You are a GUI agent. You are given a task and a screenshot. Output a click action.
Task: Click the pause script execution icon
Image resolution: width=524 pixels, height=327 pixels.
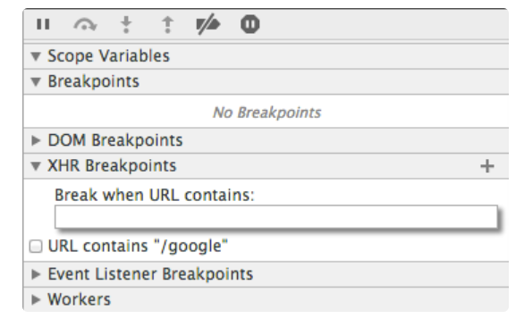point(43,24)
